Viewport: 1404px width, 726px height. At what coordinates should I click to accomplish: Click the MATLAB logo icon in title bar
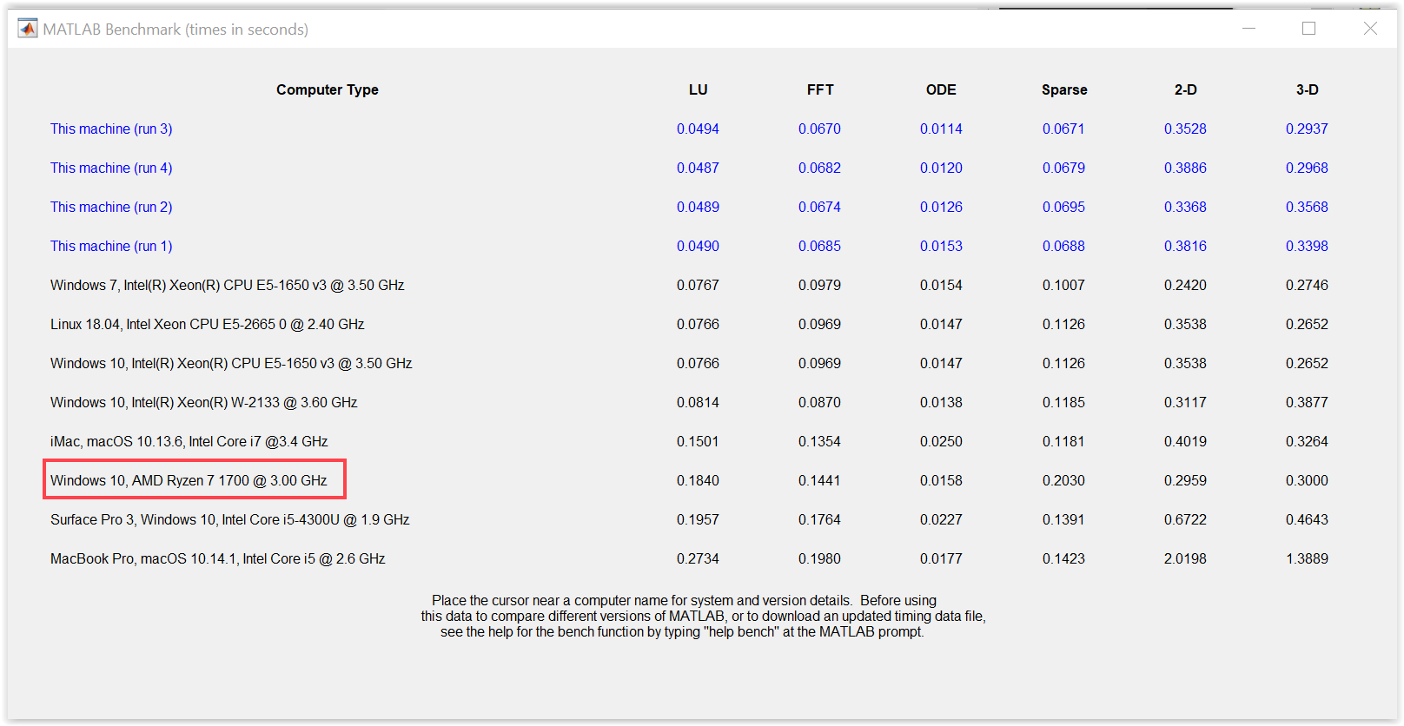(x=28, y=29)
